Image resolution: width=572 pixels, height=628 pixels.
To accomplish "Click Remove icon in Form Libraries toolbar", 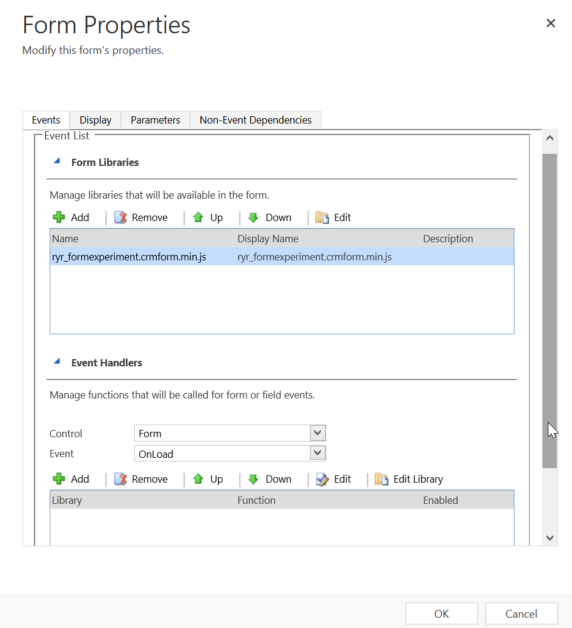I will (x=121, y=217).
